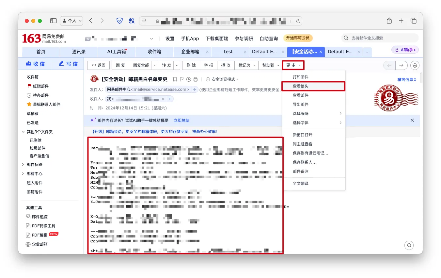
Task: Add sender to contacts with plus icon
Action: pyautogui.click(x=195, y=90)
